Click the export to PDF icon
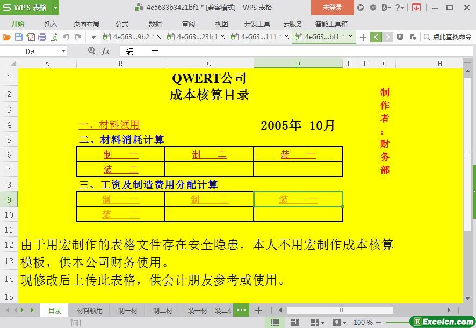The height and width of the screenshot is (328, 476). click(x=31, y=37)
